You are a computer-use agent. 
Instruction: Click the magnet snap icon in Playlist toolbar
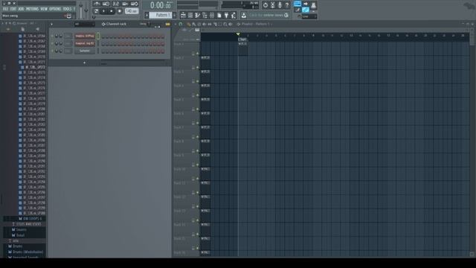(180, 24)
